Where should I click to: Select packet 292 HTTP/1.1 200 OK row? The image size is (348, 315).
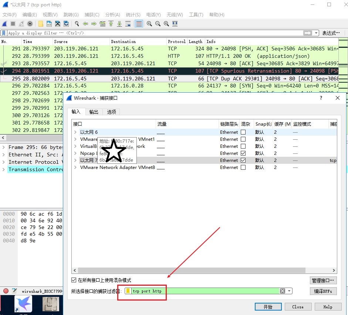click(x=169, y=56)
